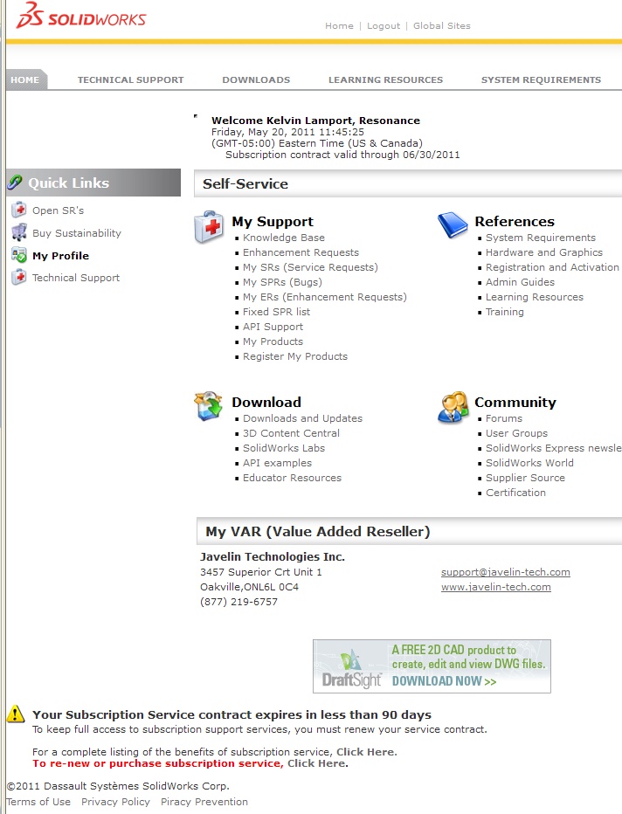Open Enhancement Requests under My Support
Image resolution: width=622 pixels, height=814 pixels.
[301, 252]
